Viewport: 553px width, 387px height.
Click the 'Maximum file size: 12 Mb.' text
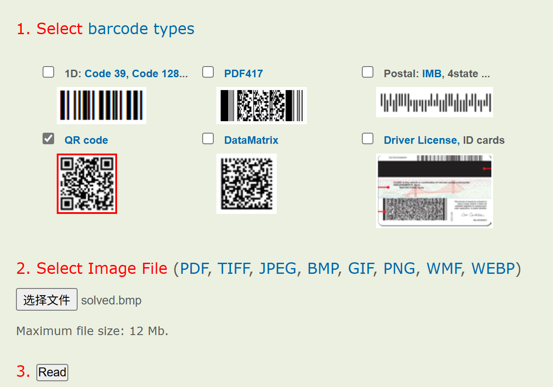[x=92, y=331]
